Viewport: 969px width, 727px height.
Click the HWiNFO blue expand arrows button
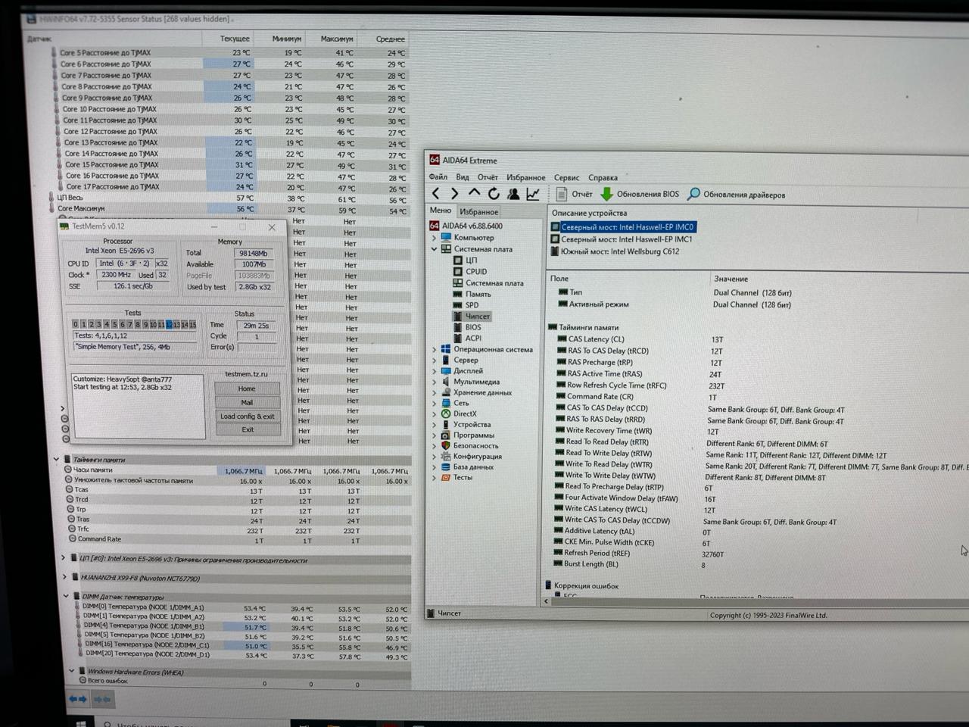pyautogui.click(x=78, y=699)
